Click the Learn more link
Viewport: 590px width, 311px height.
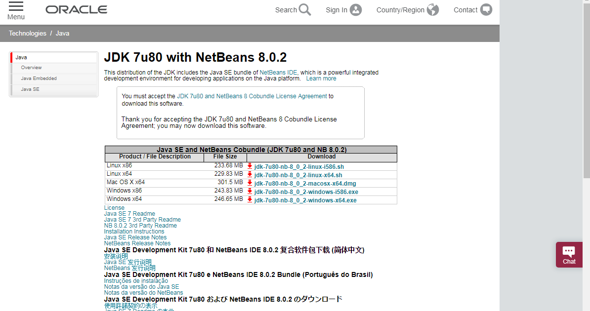pyautogui.click(x=321, y=78)
